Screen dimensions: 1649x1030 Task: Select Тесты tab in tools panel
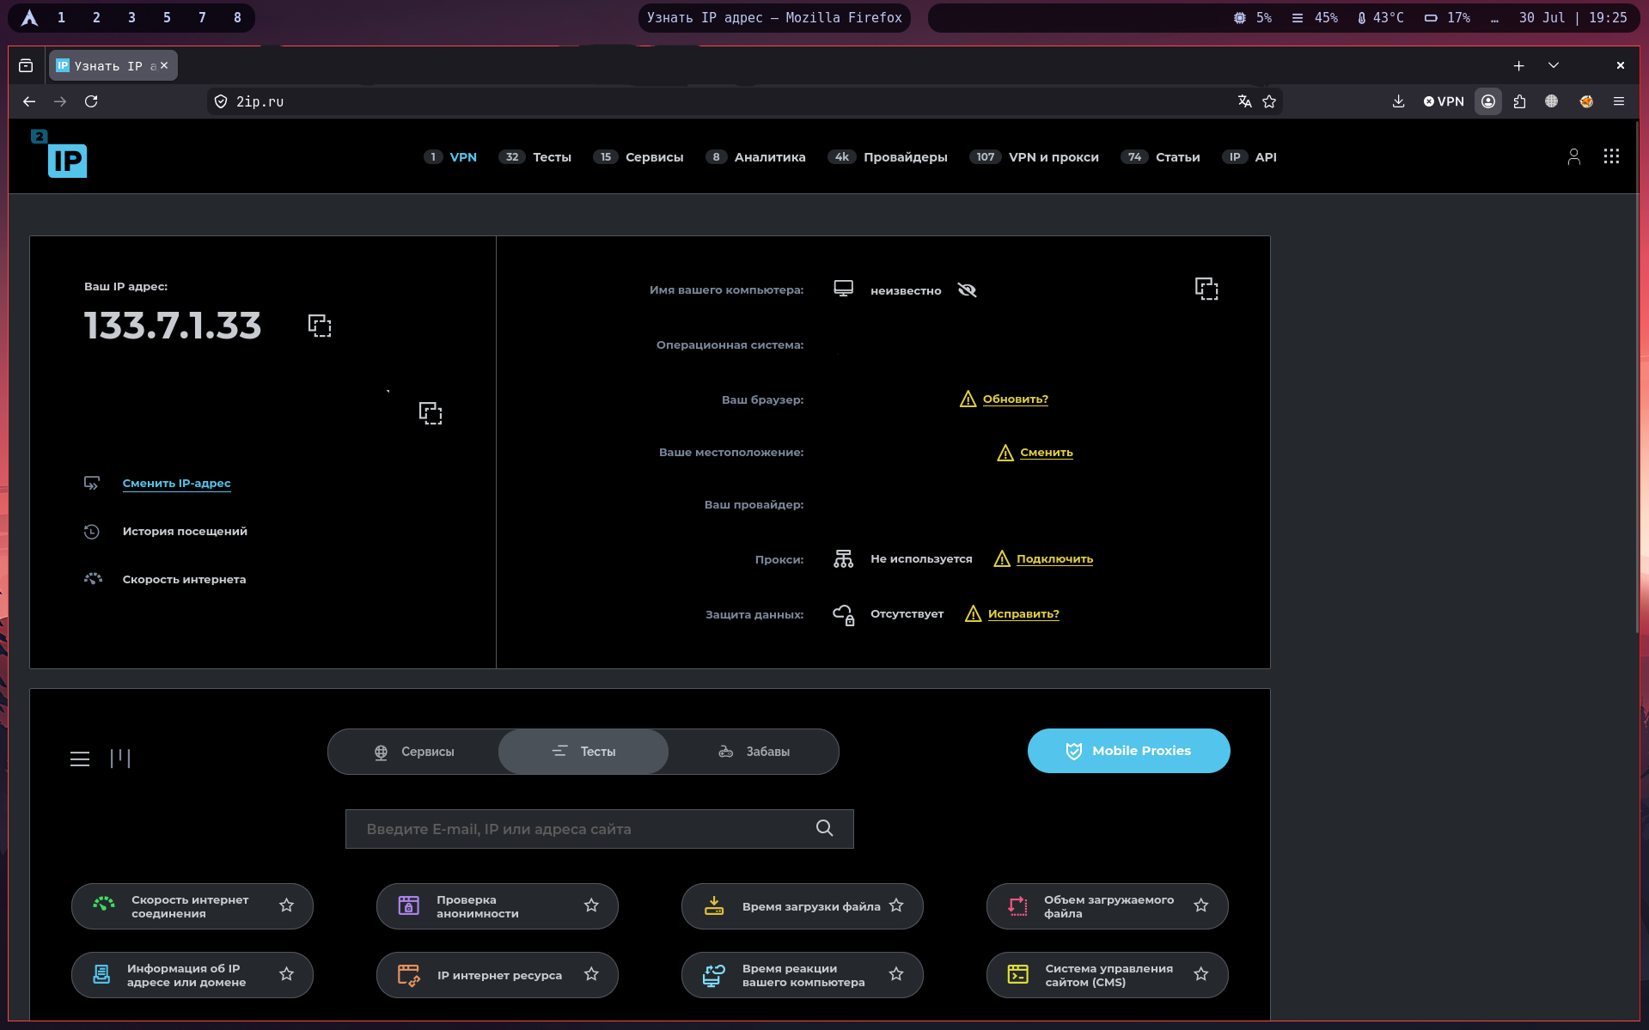[x=583, y=752]
